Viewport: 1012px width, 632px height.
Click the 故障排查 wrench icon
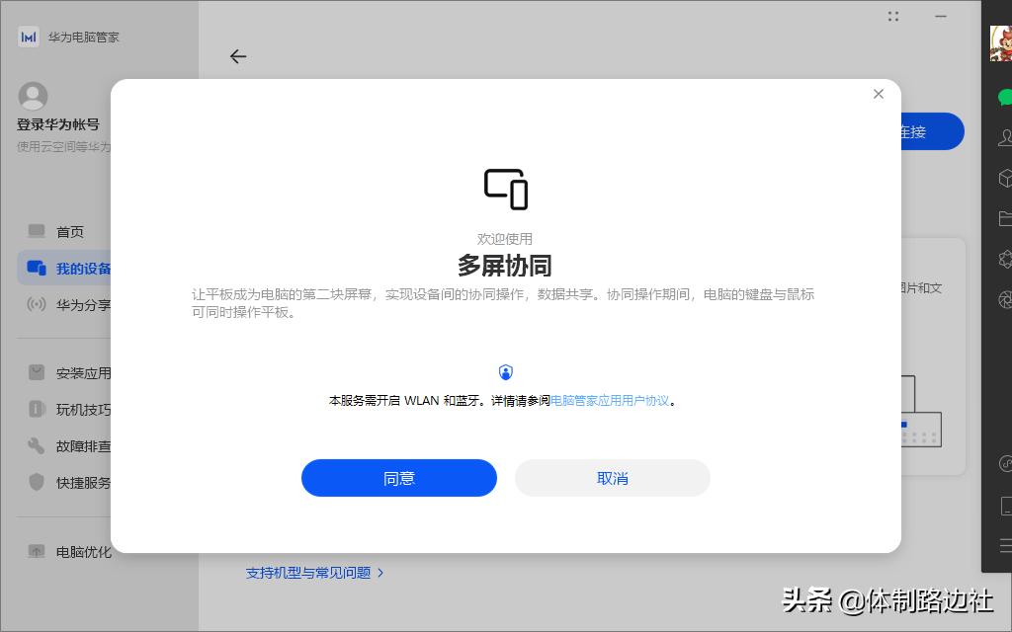tap(37, 445)
